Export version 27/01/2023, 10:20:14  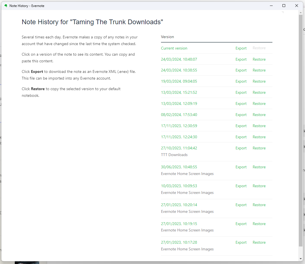(241, 205)
